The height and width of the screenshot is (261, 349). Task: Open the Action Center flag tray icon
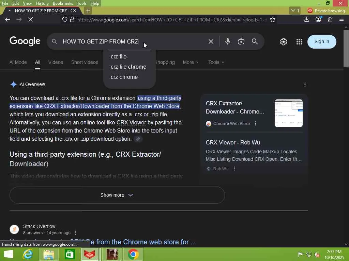coord(300,254)
